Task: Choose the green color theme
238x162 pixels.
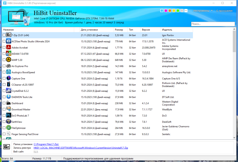Action: pos(178,11)
